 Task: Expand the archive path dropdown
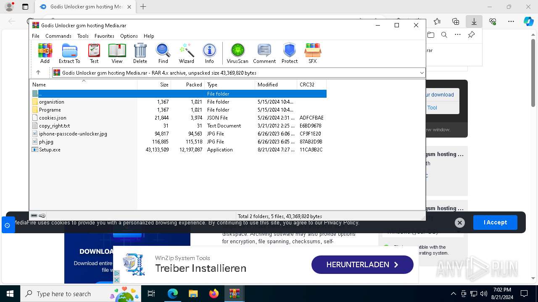[x=422, y=73]
